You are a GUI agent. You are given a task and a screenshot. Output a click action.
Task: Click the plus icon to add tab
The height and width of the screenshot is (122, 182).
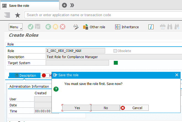(64, 5)
